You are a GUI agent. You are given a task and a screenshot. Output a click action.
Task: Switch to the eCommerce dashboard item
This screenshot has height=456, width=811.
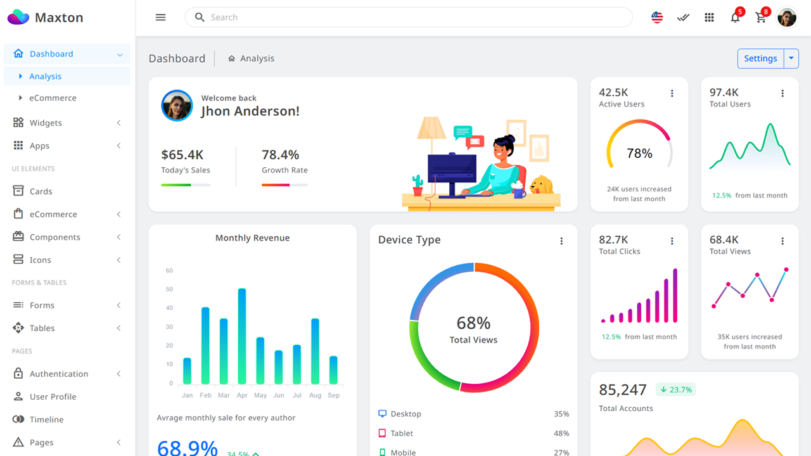(x=54, y=98)
